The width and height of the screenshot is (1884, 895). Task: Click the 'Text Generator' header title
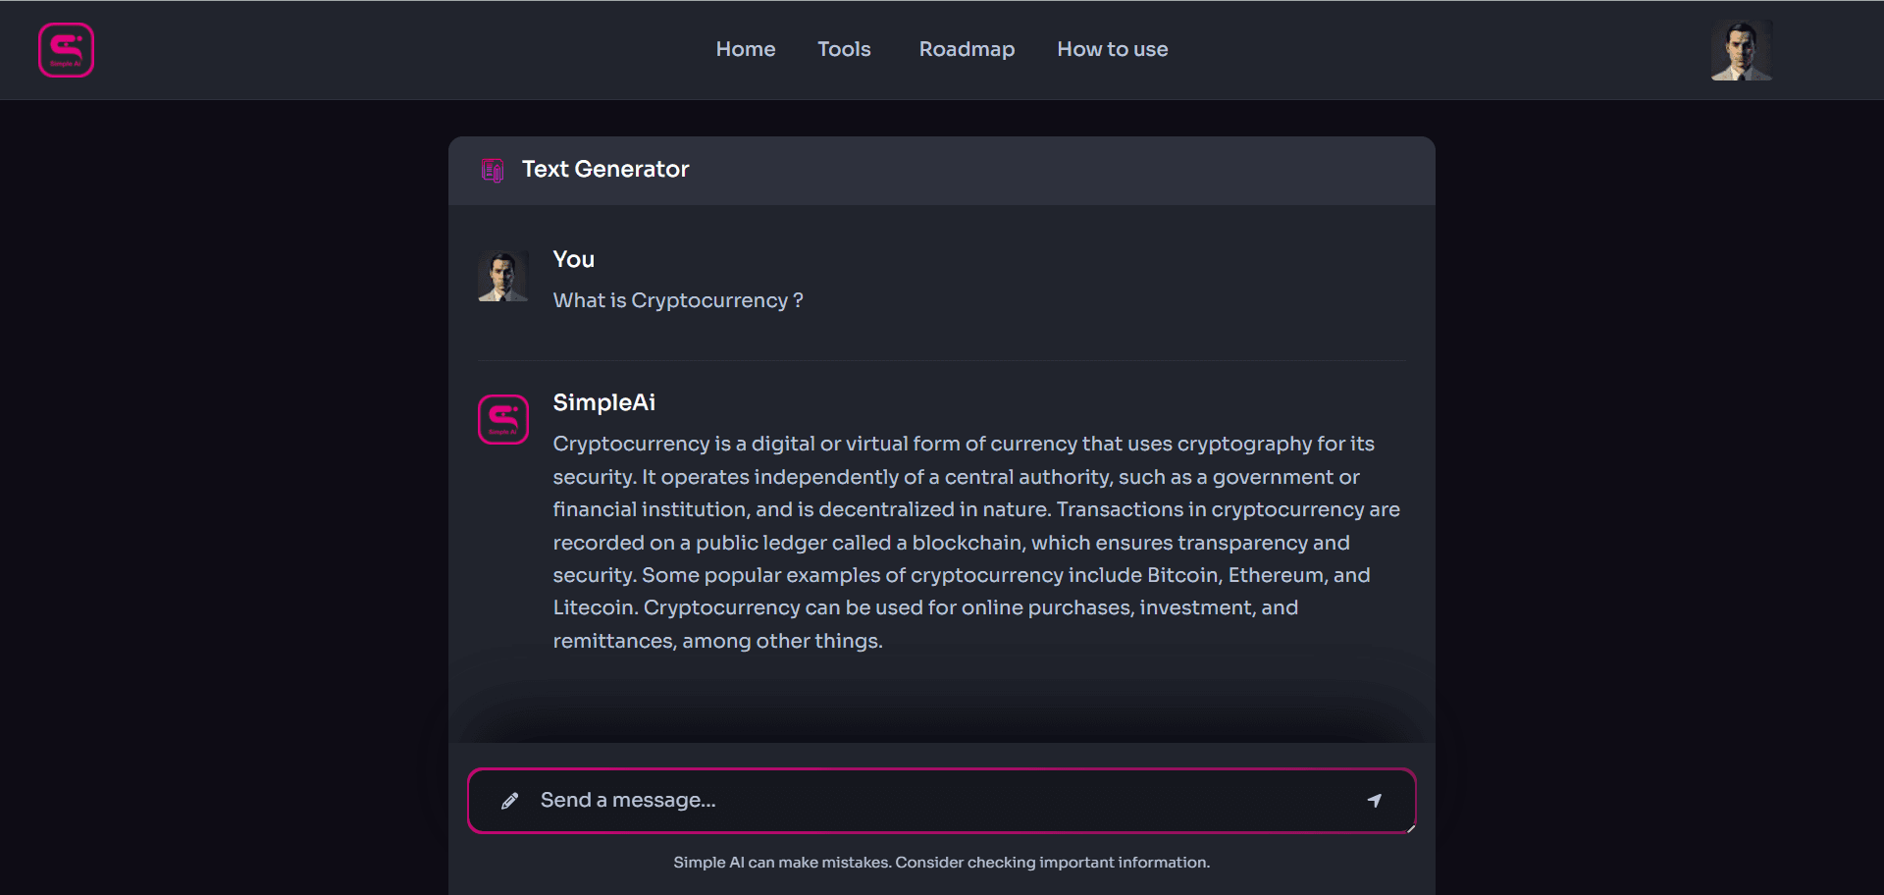605,169
